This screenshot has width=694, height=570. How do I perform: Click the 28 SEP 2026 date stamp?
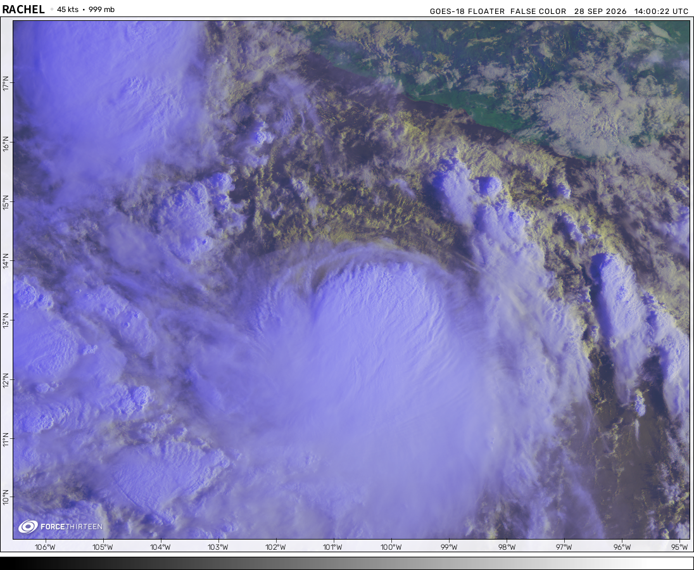600,11
